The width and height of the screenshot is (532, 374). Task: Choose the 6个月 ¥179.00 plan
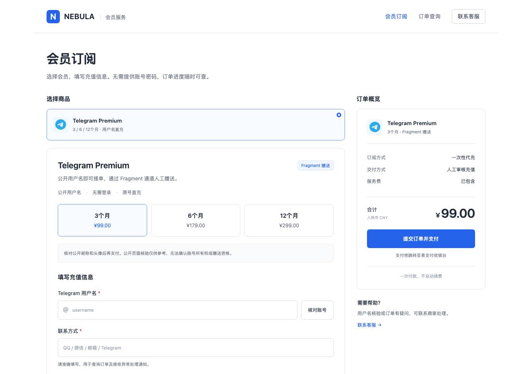pyautogui.click(x=196, y=220)
